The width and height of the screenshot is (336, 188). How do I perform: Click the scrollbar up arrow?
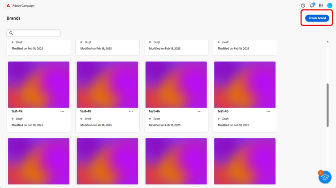click(327, 42)
